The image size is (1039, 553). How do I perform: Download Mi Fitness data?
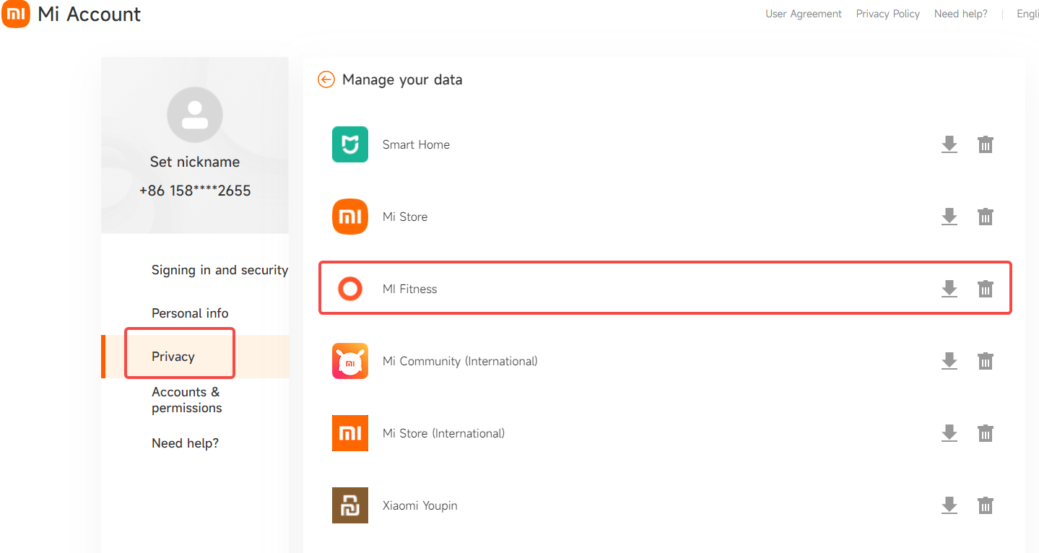949,289
